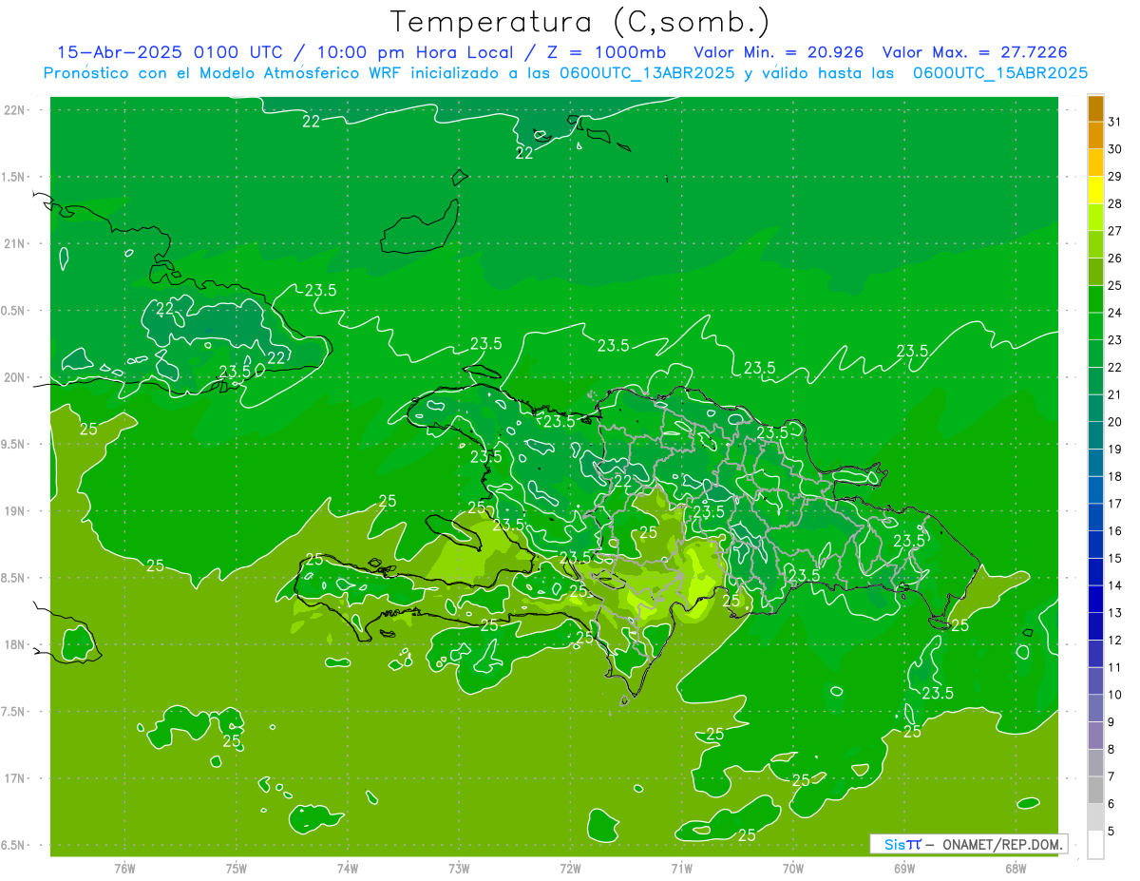This screenshot has height=881, width=1140.
Task: Click the "20N" latitude axis label
Action: 15,377
